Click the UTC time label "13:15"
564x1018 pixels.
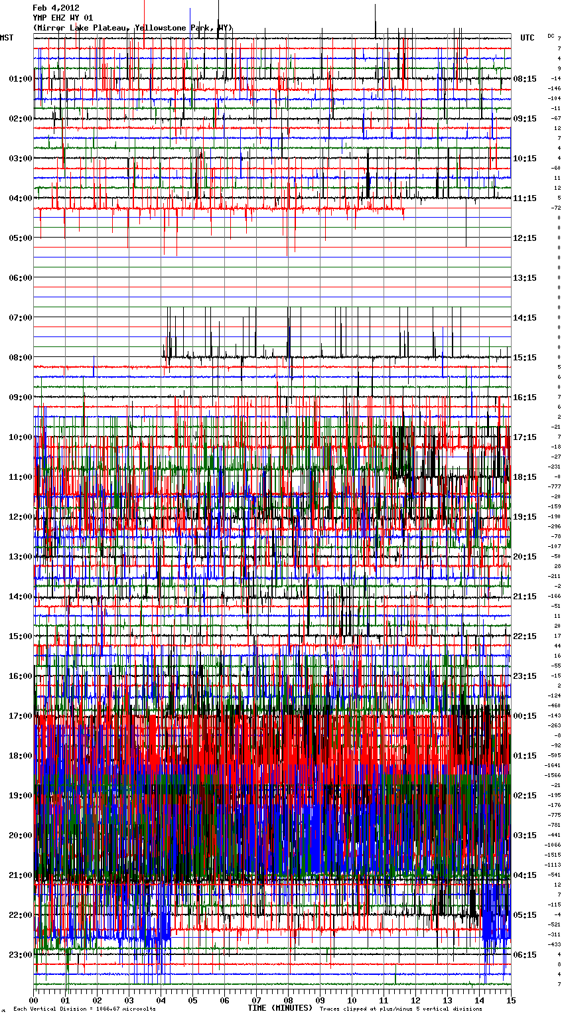(525, 278)
